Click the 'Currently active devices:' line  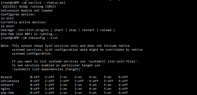(24, 22)
